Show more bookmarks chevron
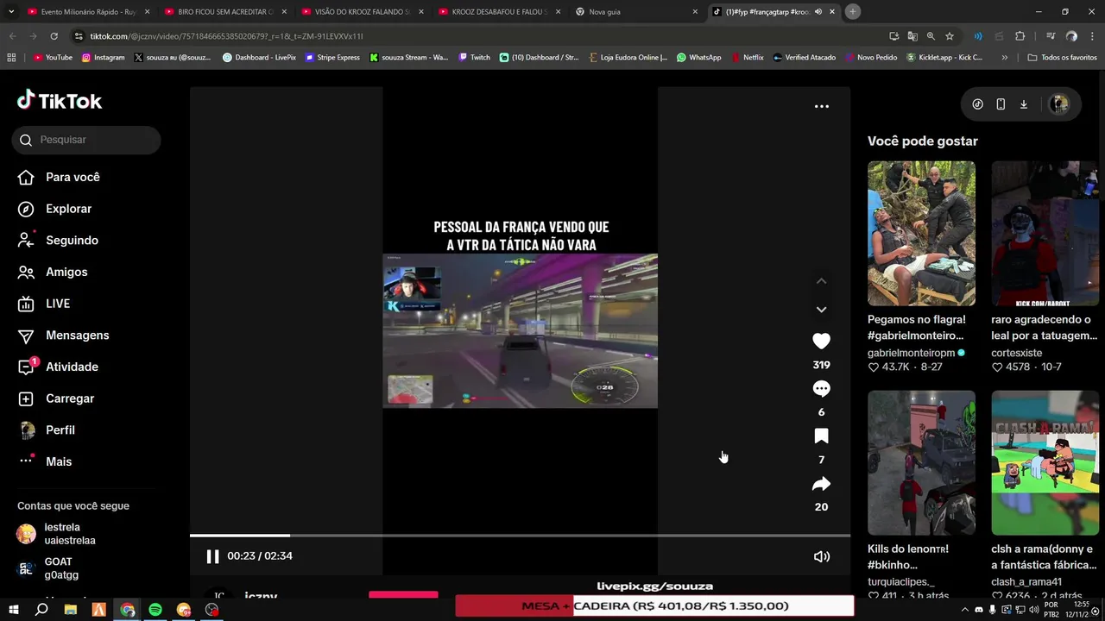This screenshot has height=621, width=1105. coord(1004,58)
